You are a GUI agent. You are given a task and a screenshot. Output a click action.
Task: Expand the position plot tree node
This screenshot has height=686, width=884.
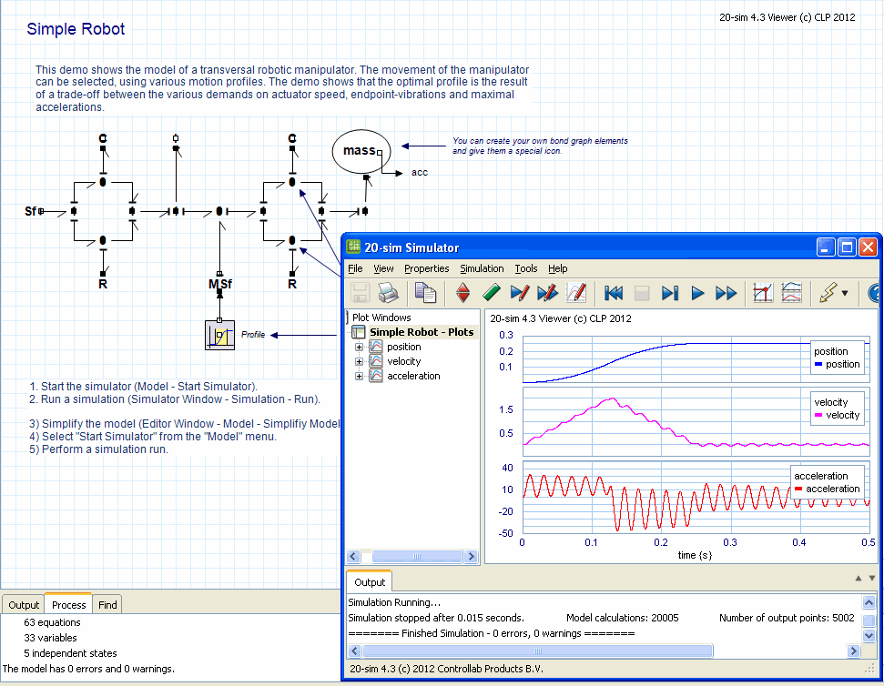tap(359, 347)
